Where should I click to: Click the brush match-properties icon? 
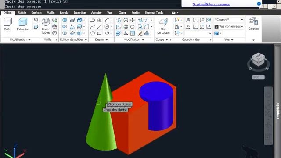click(x=140, y=33)
